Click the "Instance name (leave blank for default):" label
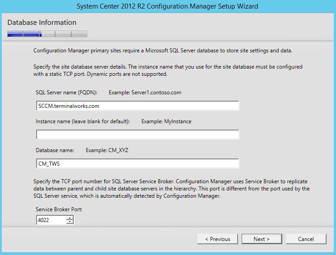Viewport: 336px width, 255px height. [x=83, y=121]
